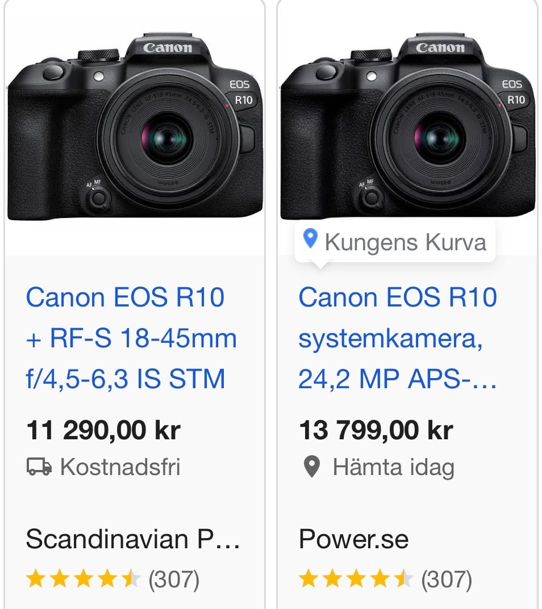Visit the Scandinavian P… seller name
542x609 pixels.
pyautogui.click(x=133, y=539)
